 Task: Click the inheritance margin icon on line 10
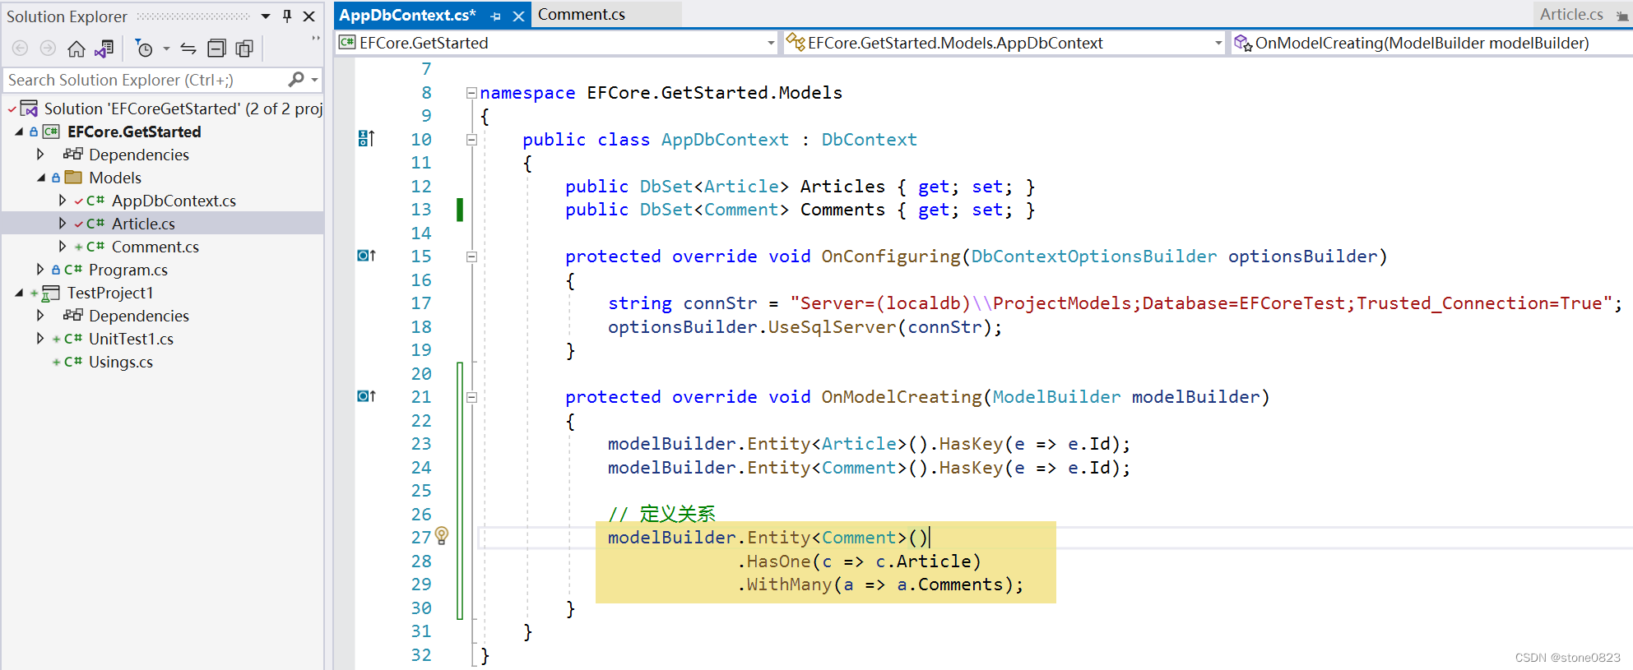[x=366, y=139]
